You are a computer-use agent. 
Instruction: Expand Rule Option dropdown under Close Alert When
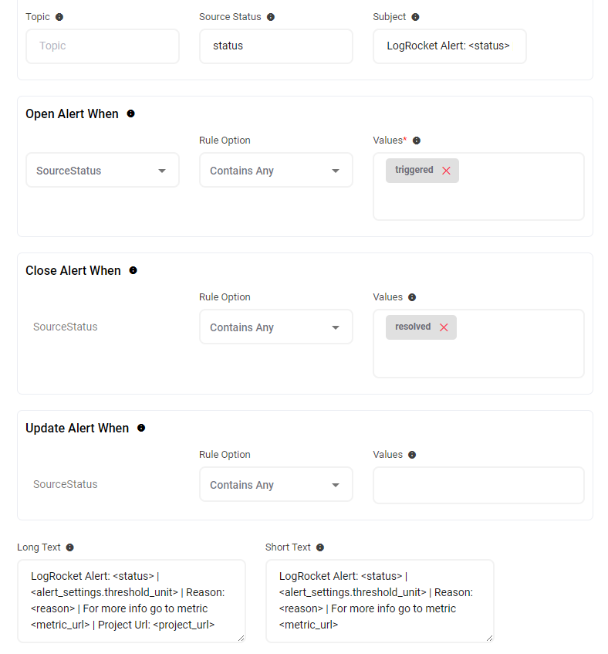[275, 327]
